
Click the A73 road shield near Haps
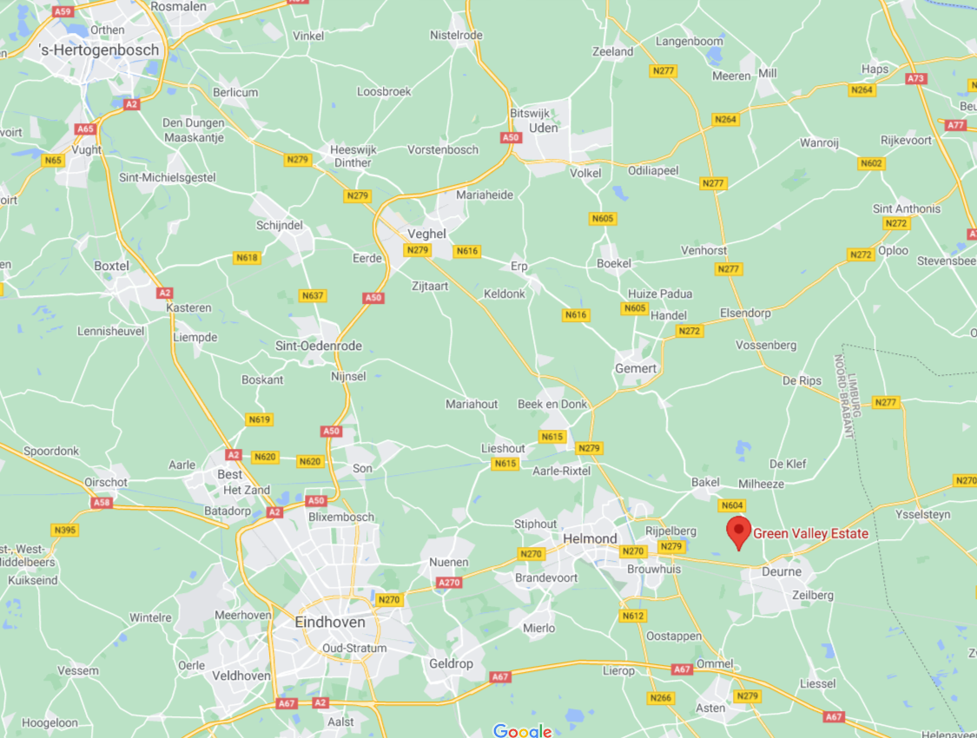pyautogui.click(x=916, y=78)
